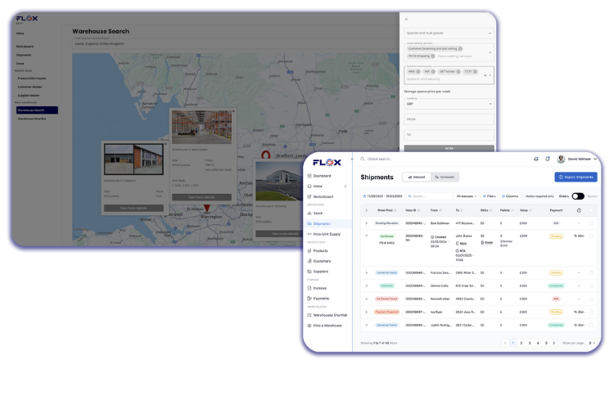The width and height of the screenshot is (614, 409).
Task: Open Intra-Unit Supply in the sidebar
Action: pos(324,234)
